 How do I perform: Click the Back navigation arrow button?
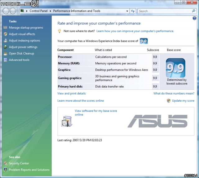pos(6,11)
